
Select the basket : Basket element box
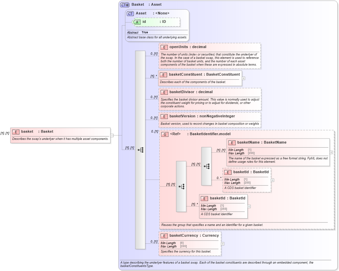pyautogui.click(x=60, y=134)
